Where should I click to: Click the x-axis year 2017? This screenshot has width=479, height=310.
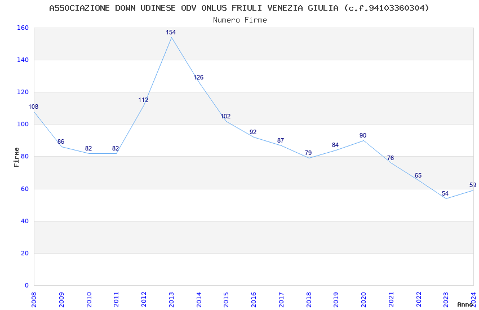(x=281, y=300)
